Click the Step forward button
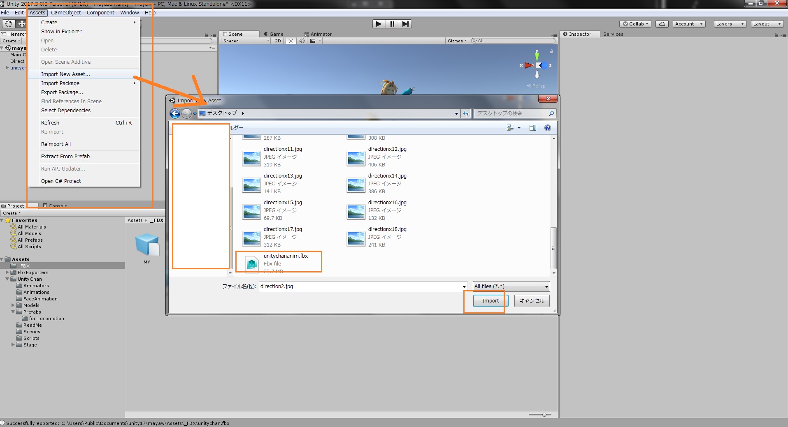Screen dimensions: 788x427 [x=405, y=24]
